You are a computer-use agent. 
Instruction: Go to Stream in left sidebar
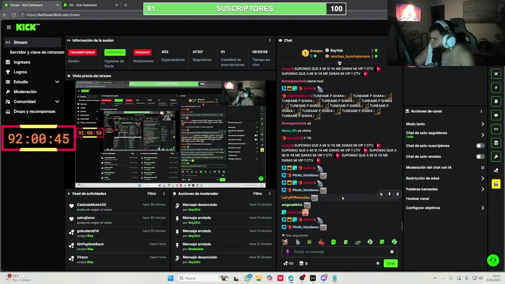coord(32,42)
